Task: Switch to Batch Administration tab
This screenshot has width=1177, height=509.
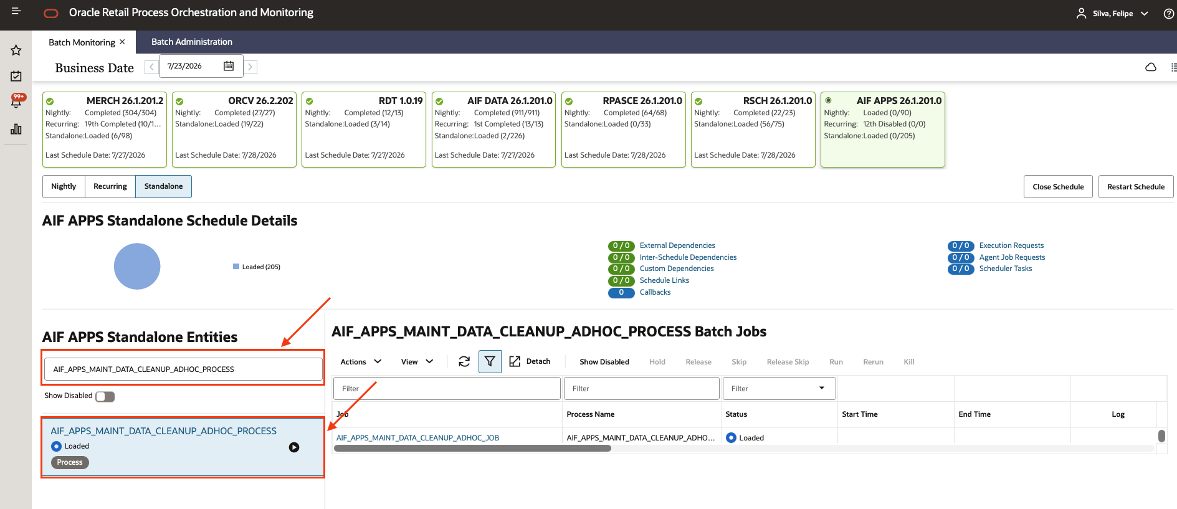Action: 192,42
